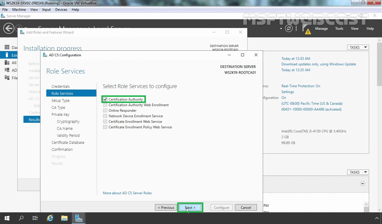The width and height of the screenshot is (382, 224).
Task: Open the VirtualBox File menu
Action: tap(5, 10)
